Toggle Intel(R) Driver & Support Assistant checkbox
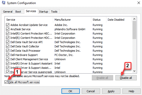 click(x=8, y=63)
